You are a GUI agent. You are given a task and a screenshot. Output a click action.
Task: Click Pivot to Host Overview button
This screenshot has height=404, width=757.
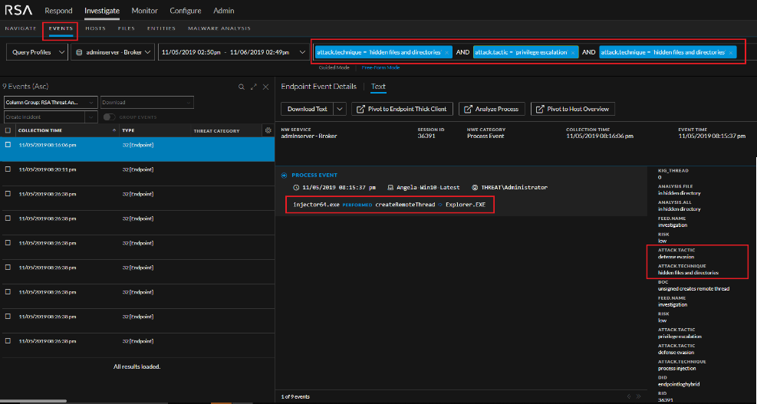tap(571, 109)
